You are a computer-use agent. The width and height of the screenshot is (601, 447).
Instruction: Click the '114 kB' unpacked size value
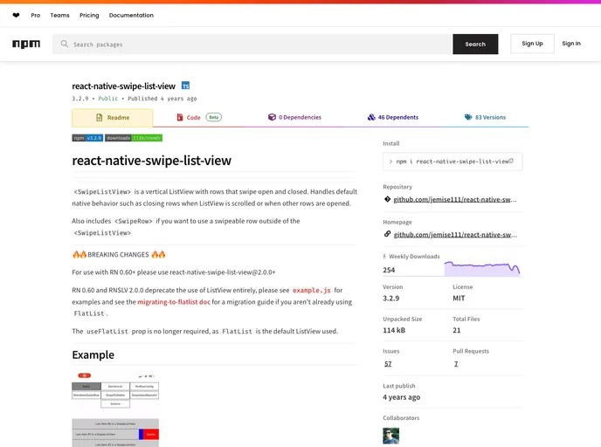pos(394,330)
